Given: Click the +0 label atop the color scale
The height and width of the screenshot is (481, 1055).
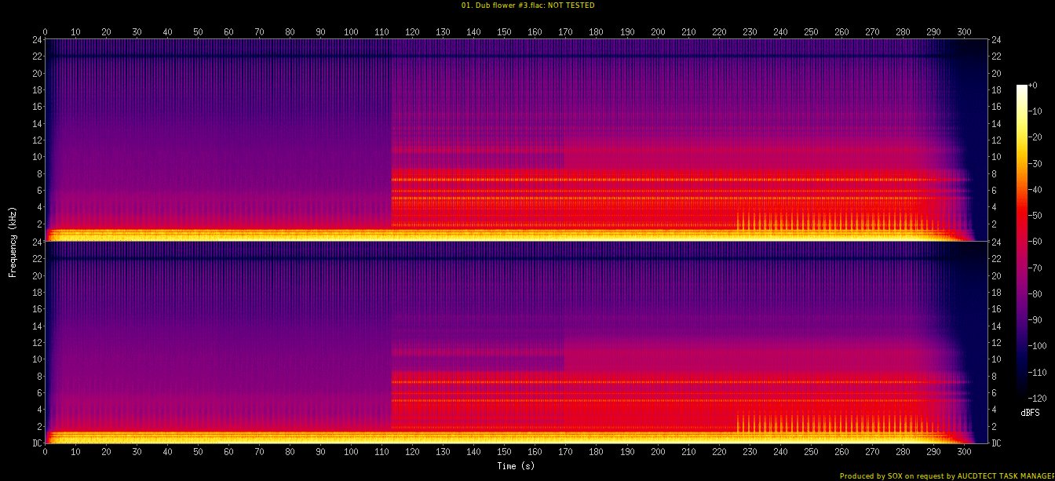Looking at the screenshot, I should click(1035, 86).
